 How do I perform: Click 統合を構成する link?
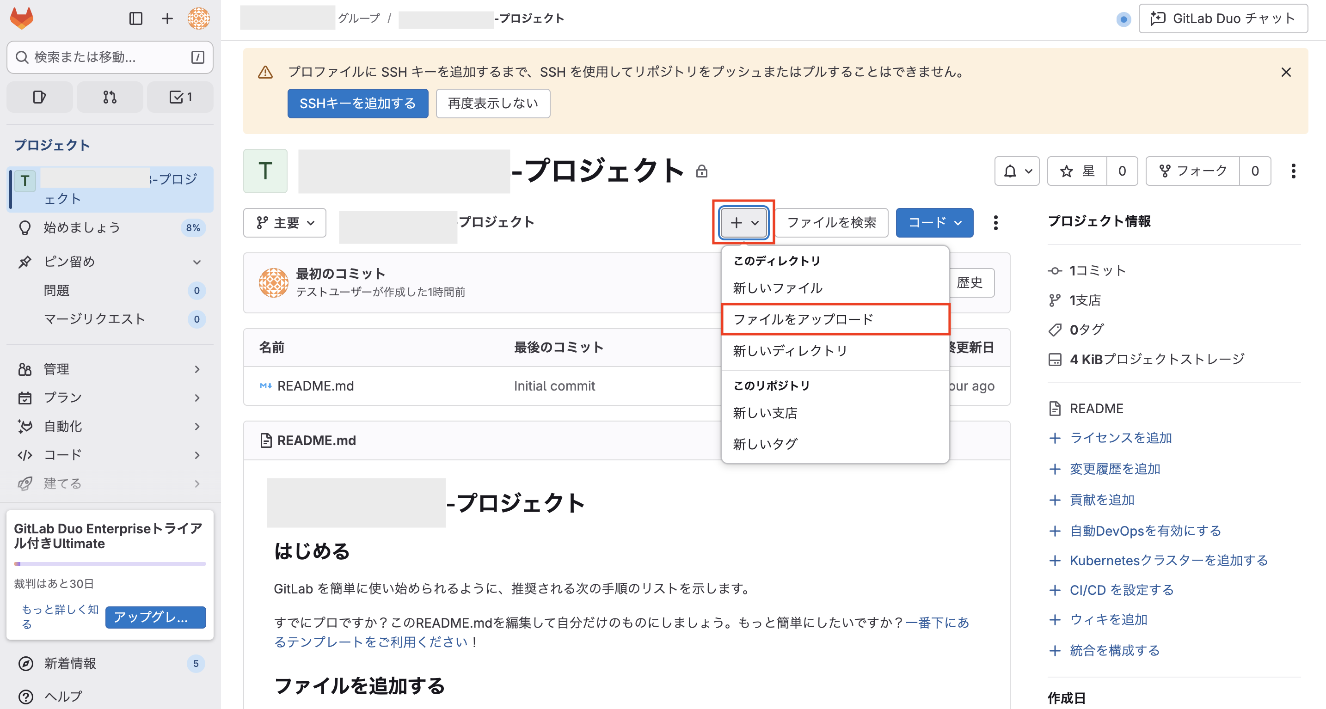tap(1104, 650)
